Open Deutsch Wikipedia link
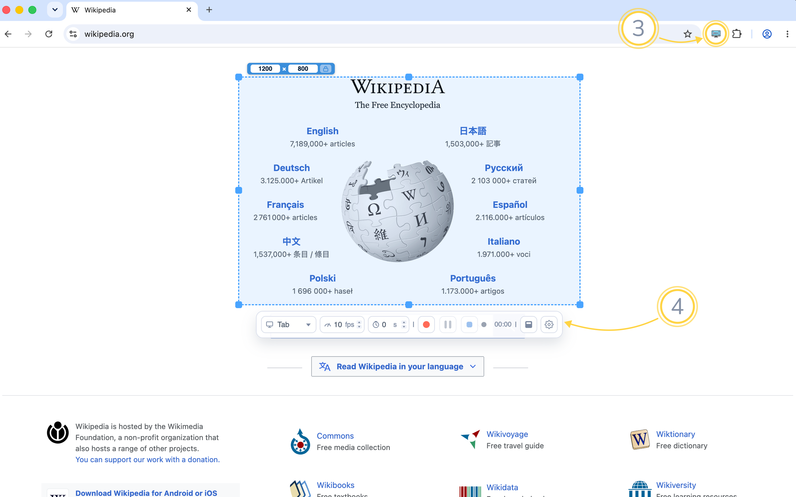796x497 pixels. pos(291,168)
